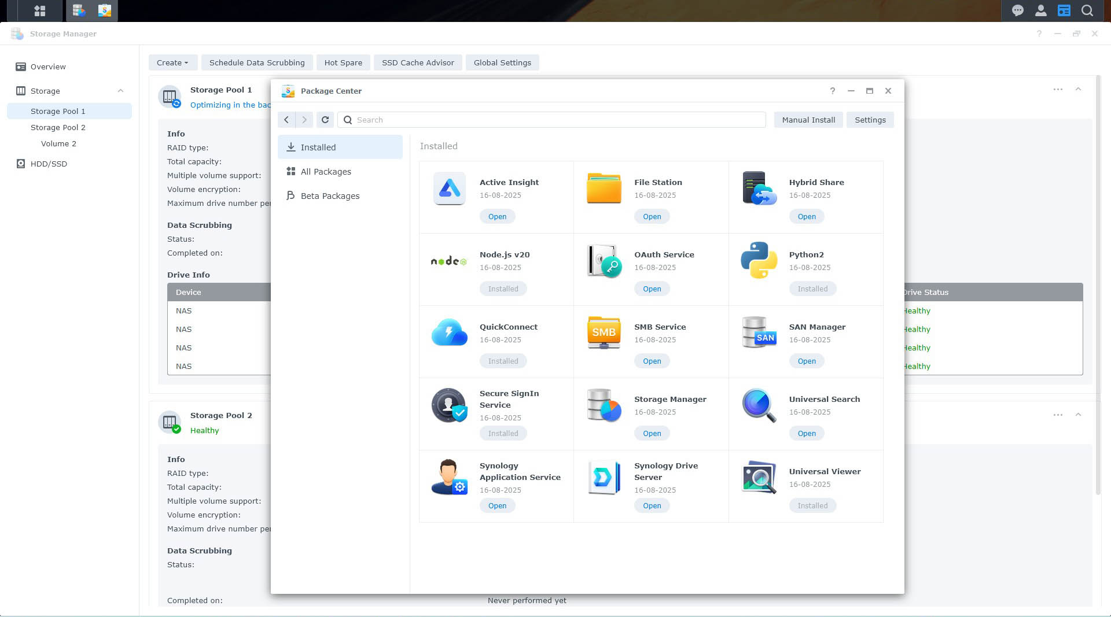
Task: Click the Manual Install button
Action: click(808, 120)
